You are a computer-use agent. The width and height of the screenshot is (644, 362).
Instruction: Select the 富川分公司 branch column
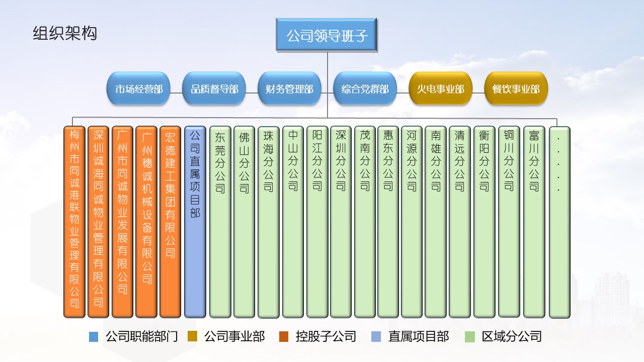[534, 222]
